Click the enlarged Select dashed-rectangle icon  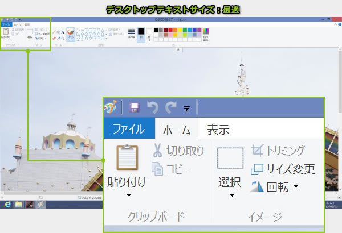pos(230,158)
